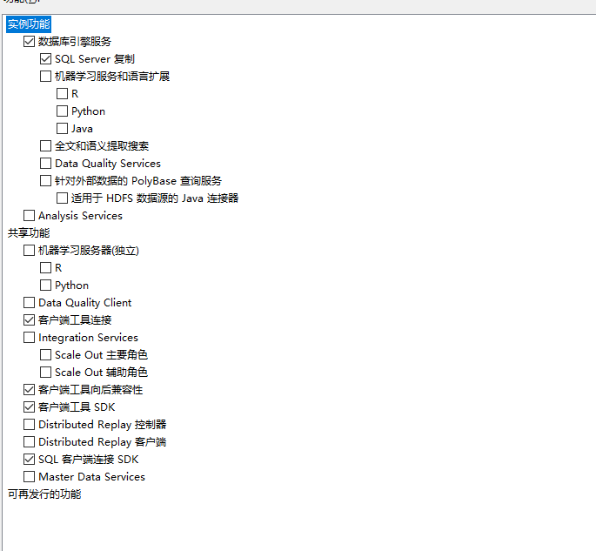
Task: Check Python under 机器学习服务和语言扩展
Action: click(62, 111)
